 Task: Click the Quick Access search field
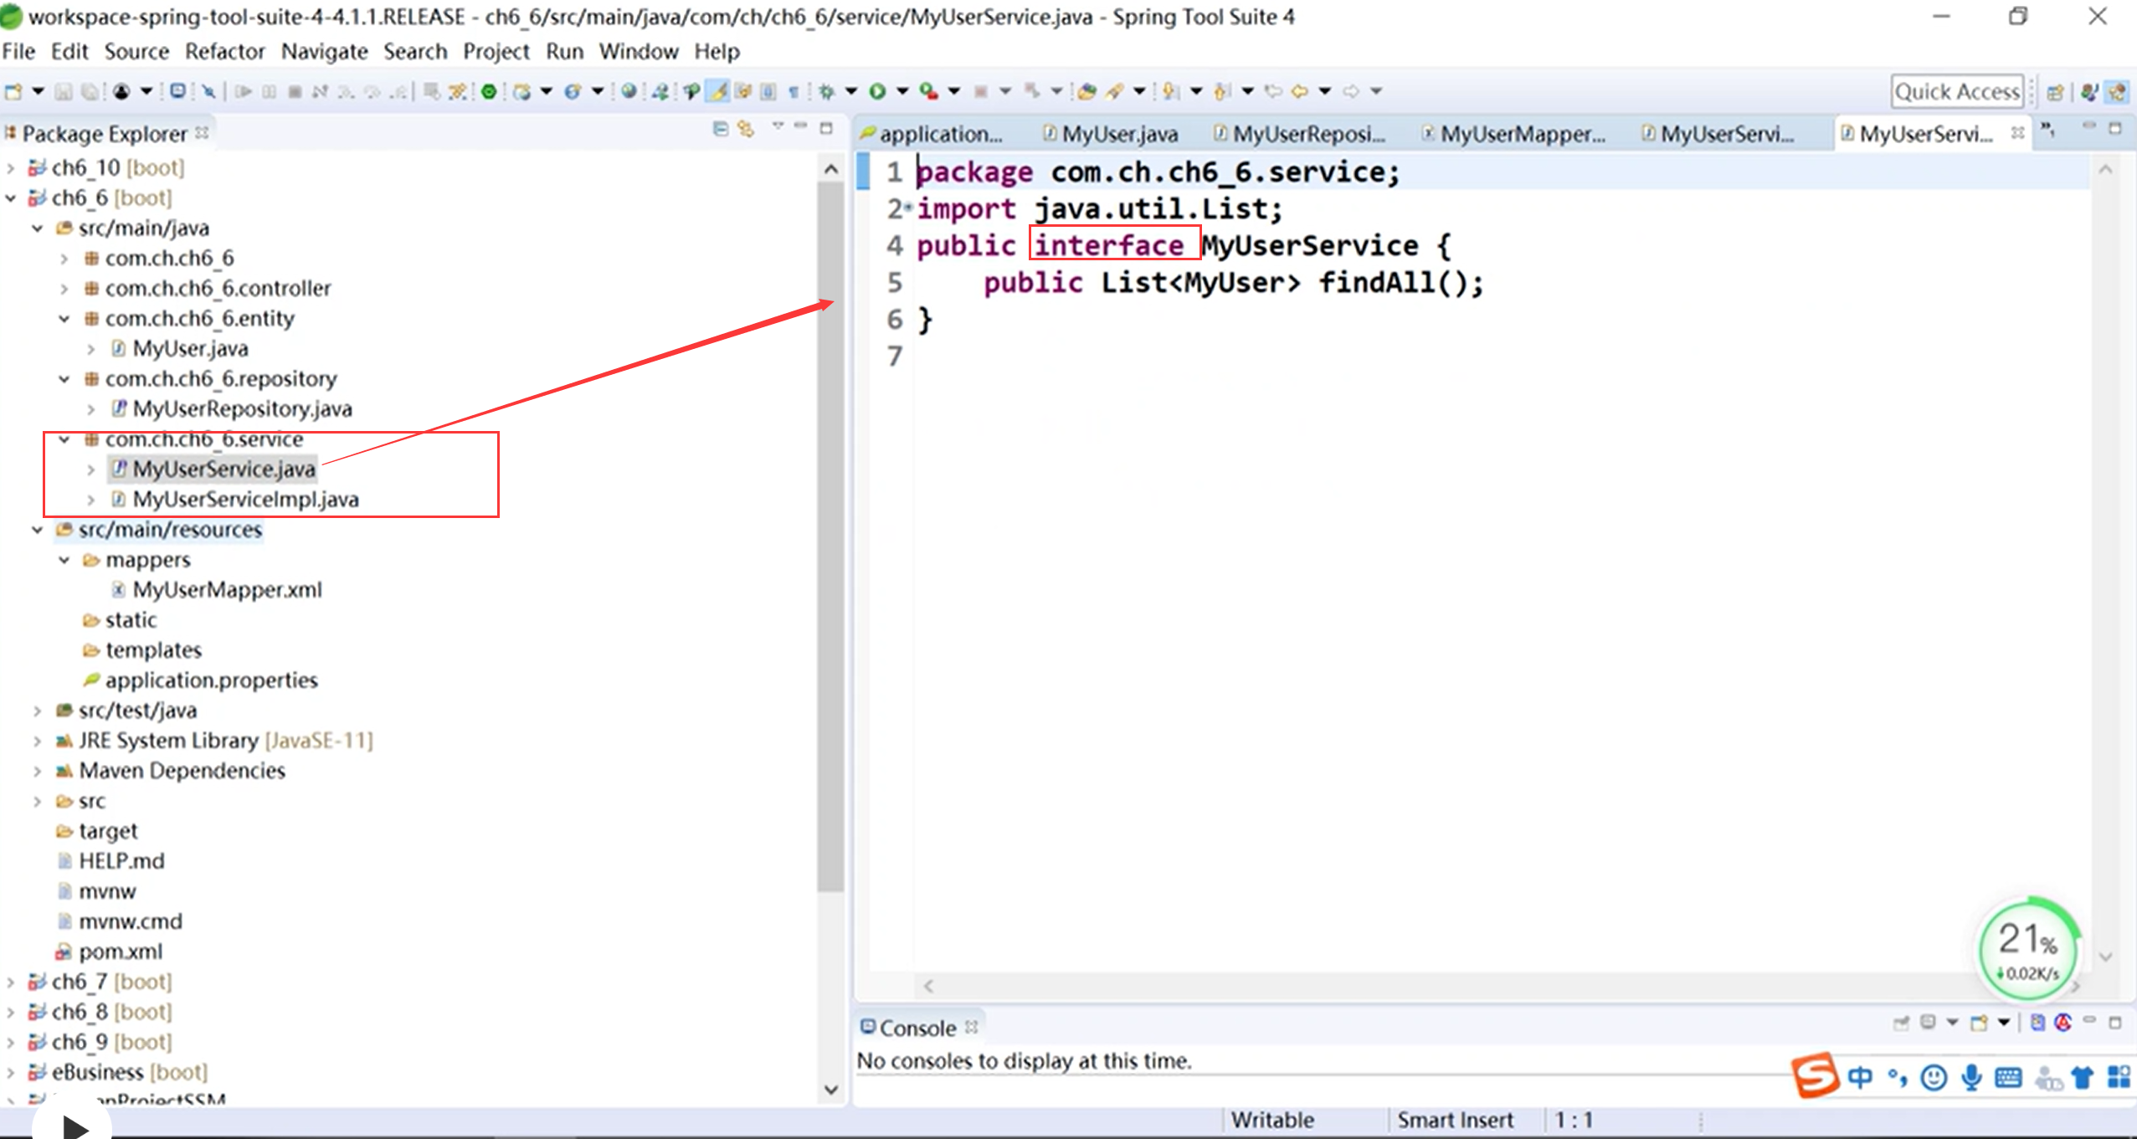[x=1957, y=91]
